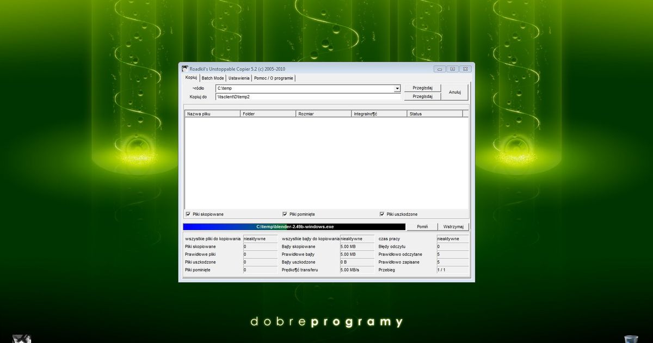Click the 'Prawidłowe pliki' label in the statistics

pos(200,254)
